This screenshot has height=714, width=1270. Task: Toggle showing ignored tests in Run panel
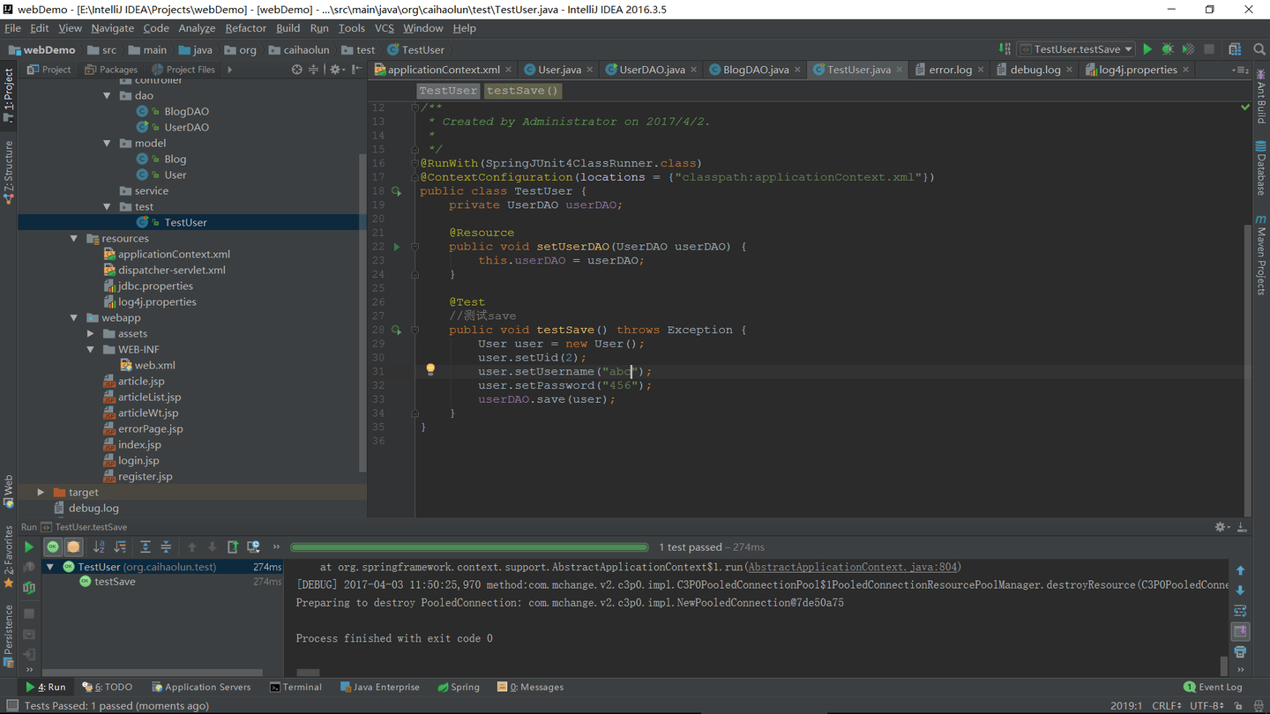73,547
